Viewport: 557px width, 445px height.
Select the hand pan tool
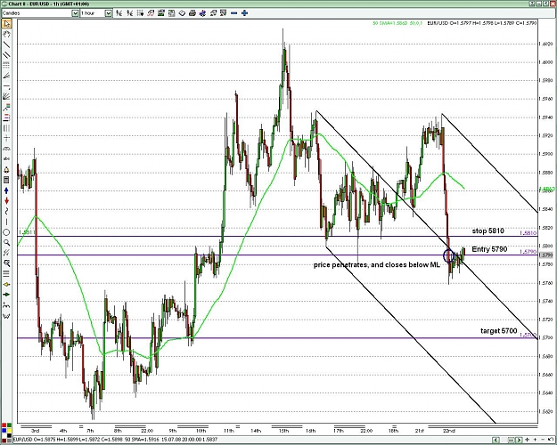point(6,35)
